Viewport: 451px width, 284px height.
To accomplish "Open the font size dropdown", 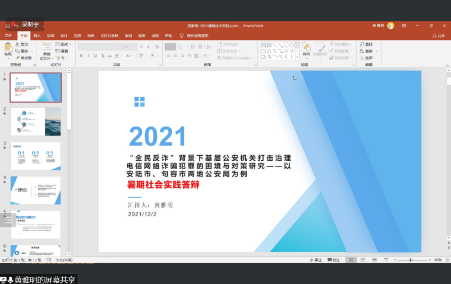I will (x=134, y=46).
